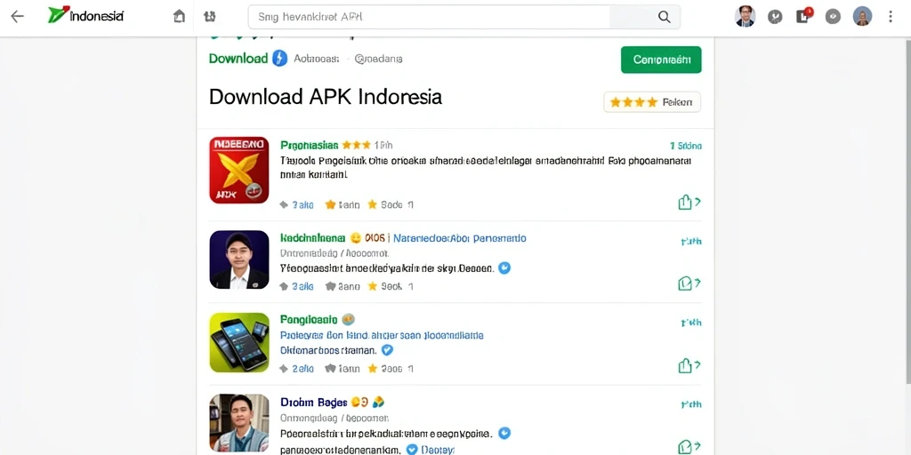This screenshot has height=455, width=911.
Task: Open the smartphones app thumbnail
Action: 238,342
